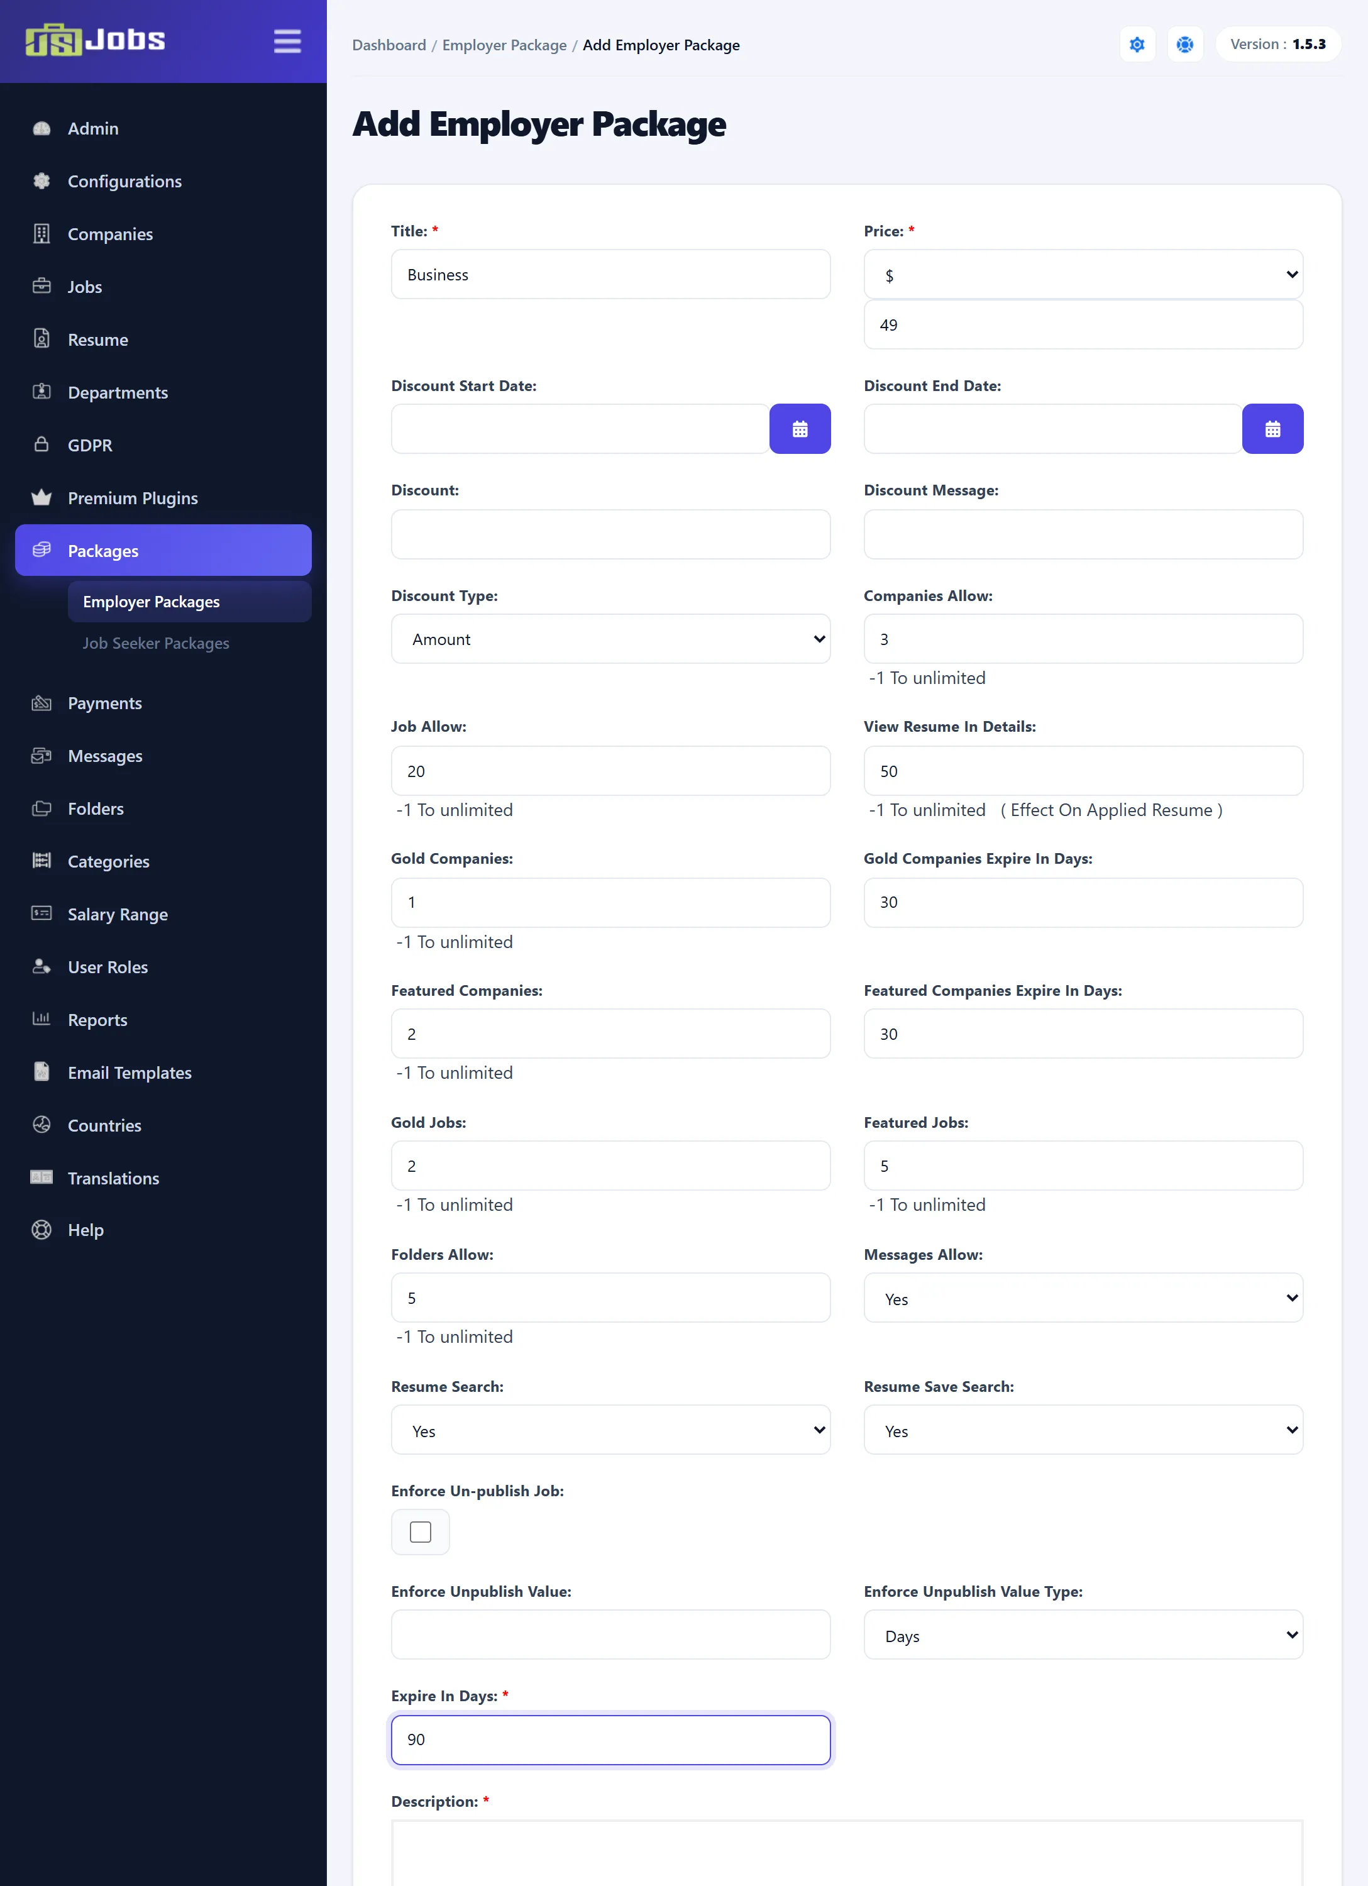Select Packages menu item
Screen dimensions: 1368x1886
click(163, 551)
